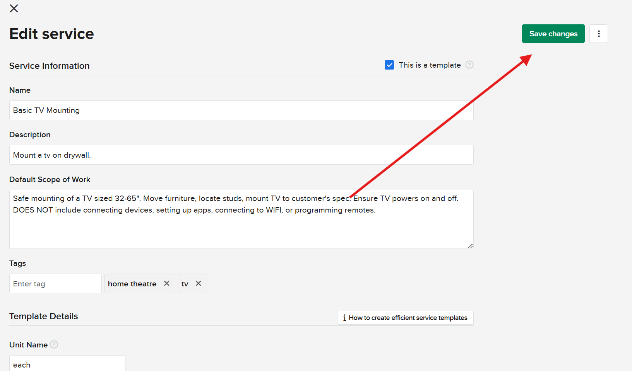
Task: Select the 'tv' tag chip text
Action: (185, 284)
